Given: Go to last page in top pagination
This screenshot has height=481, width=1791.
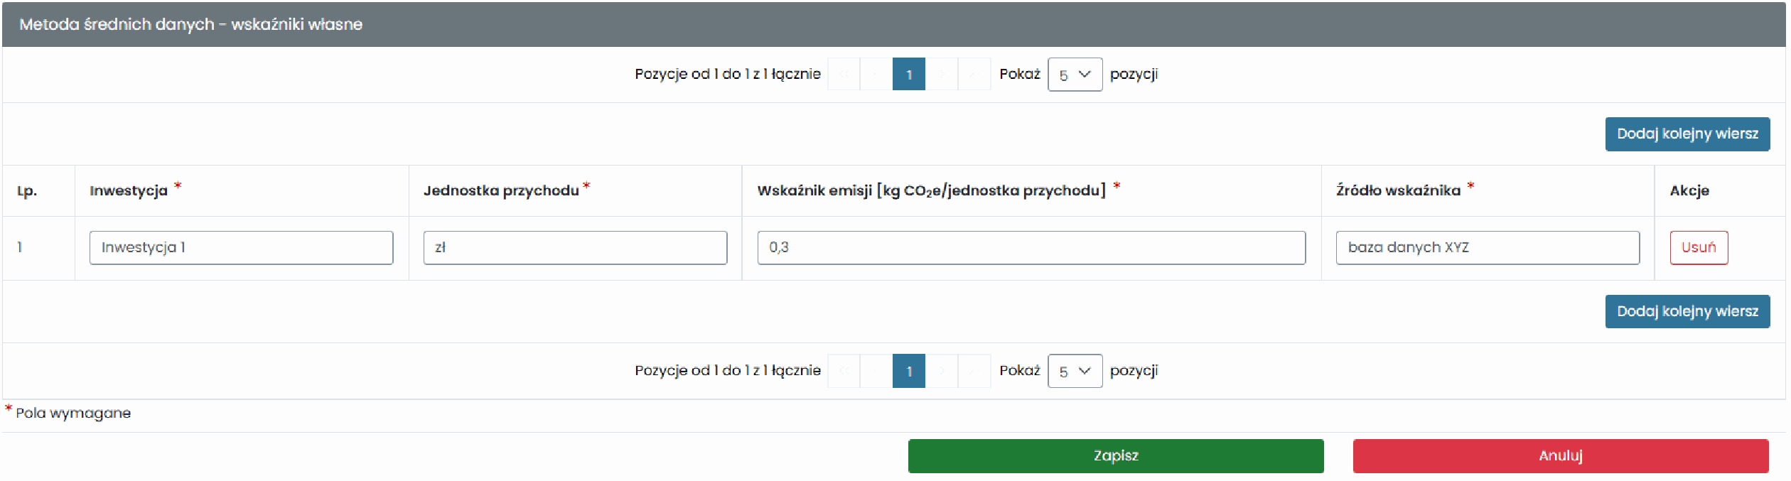Looking at the screenshot, I should pyautogui.click(x=974, y=74).
